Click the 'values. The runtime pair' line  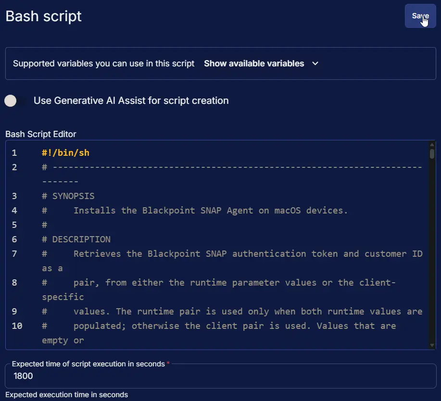(x=232, y=311)
